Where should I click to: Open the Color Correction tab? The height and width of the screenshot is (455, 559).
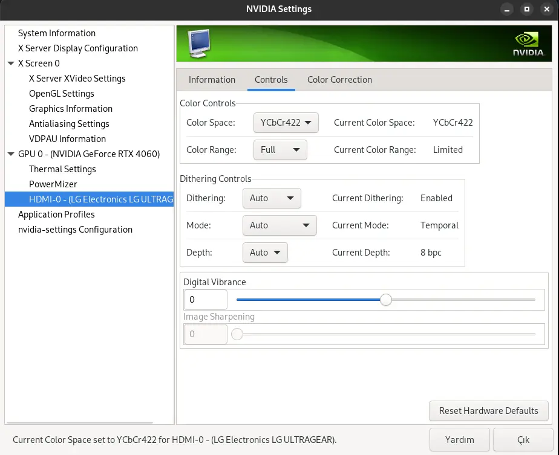[x=339, y=80]
